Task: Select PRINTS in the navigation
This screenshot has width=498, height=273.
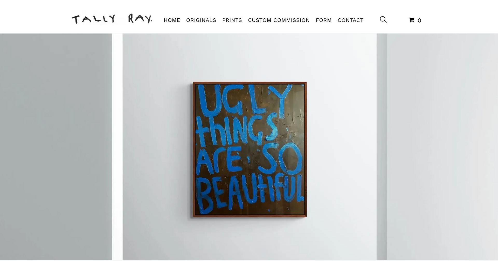Action: [232, 20]
